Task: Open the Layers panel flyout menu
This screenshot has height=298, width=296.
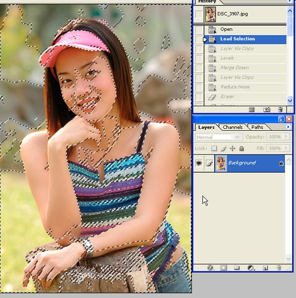Action: 288,127
